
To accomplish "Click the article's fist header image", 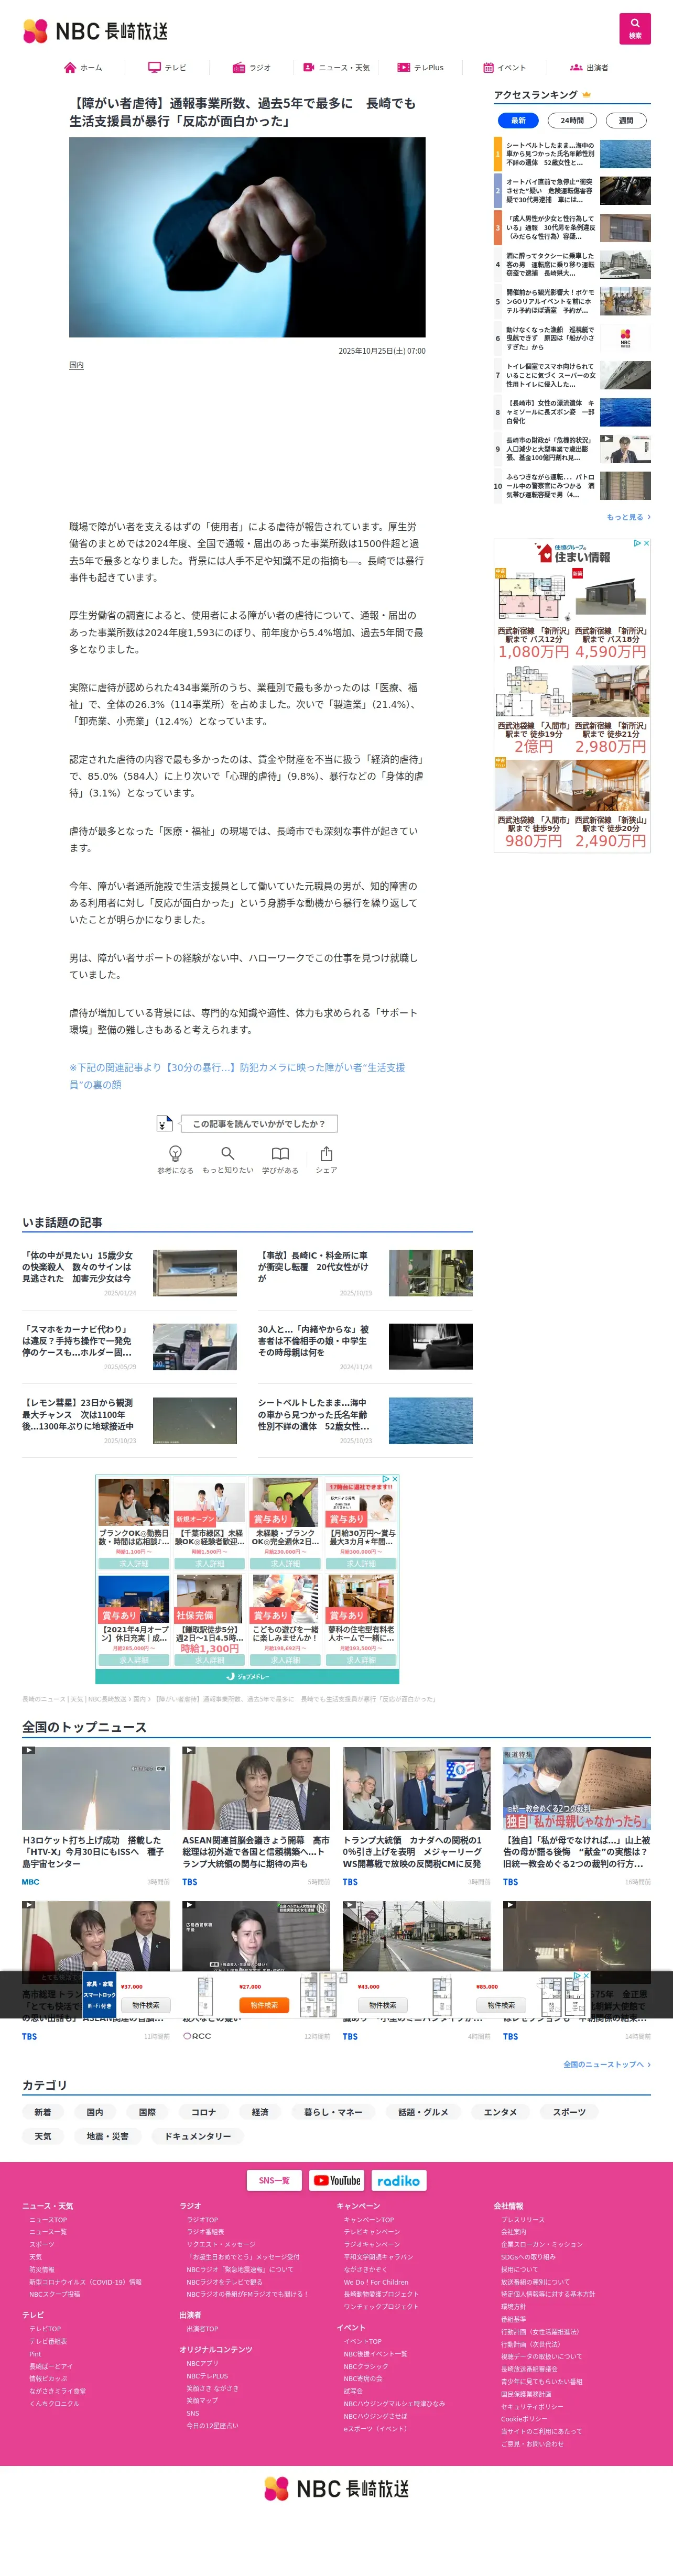I will (x=247, y=237).
